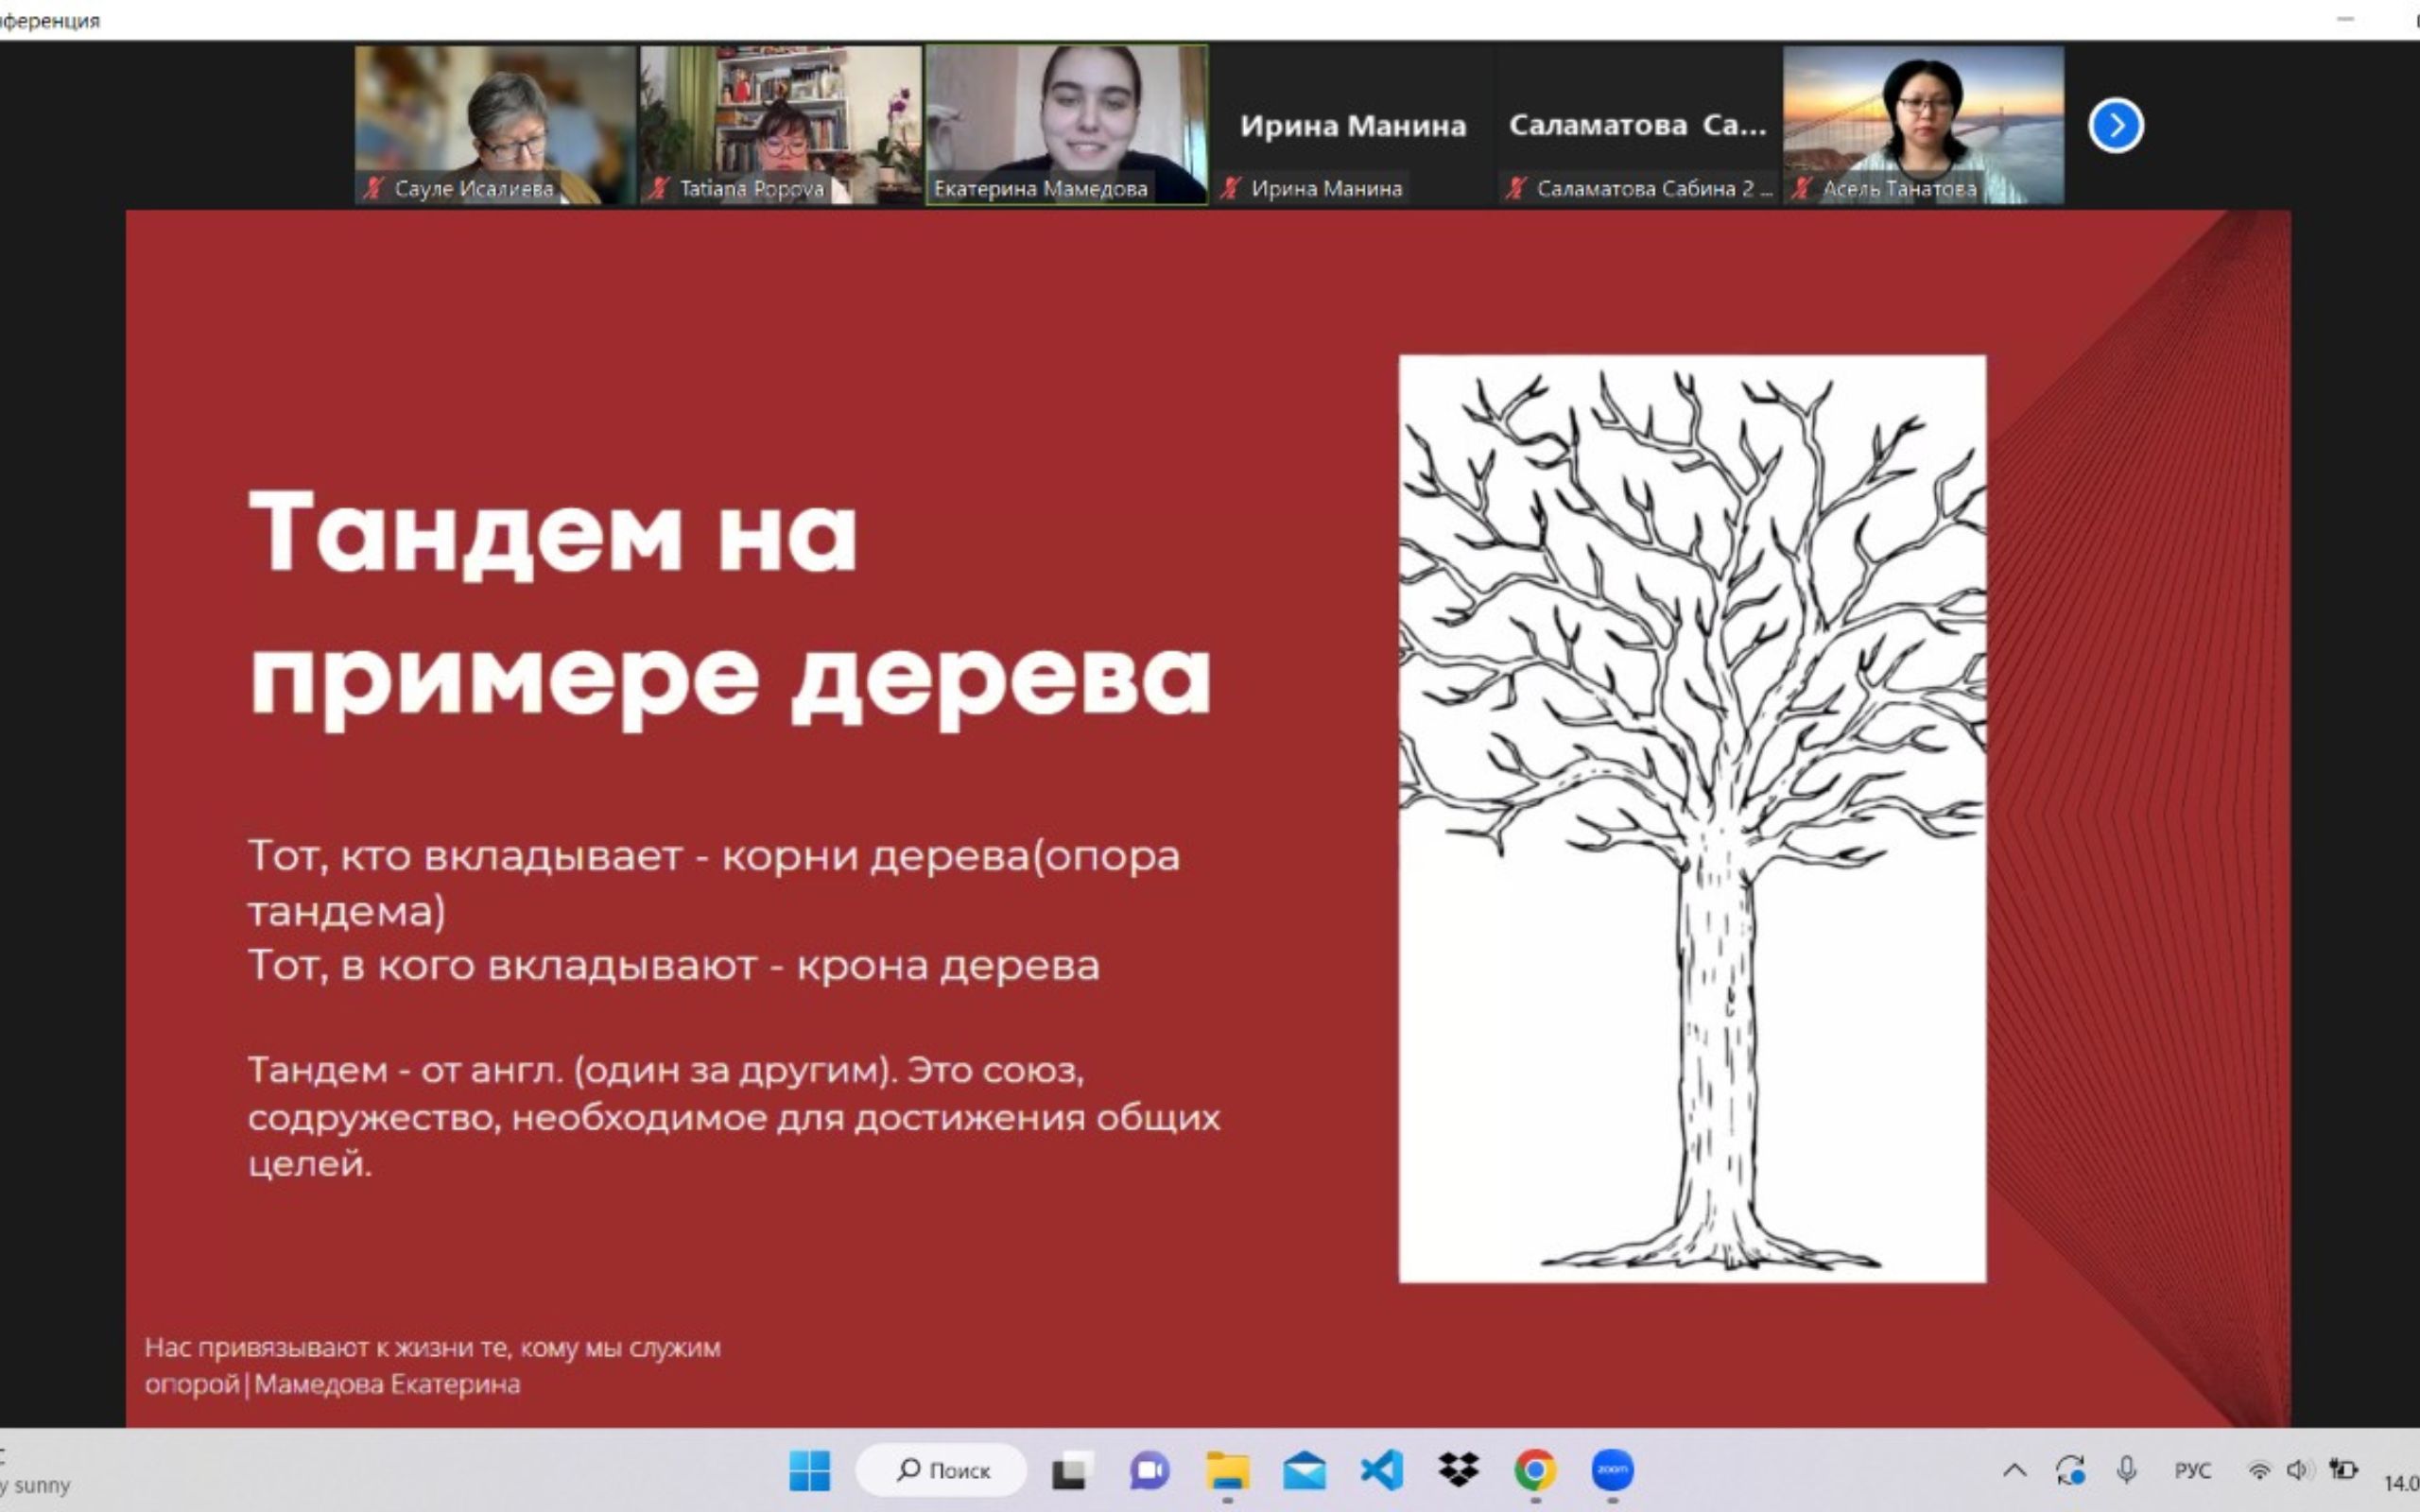Open the Windows Start menu
Image resolution: width=2420 pixels, height=1512 pixels.
click(x=809, y=1470)
